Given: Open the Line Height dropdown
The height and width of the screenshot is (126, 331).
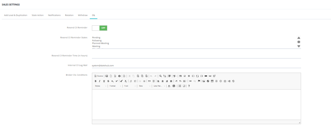Looking at the screenshot, I should point(159,86).
